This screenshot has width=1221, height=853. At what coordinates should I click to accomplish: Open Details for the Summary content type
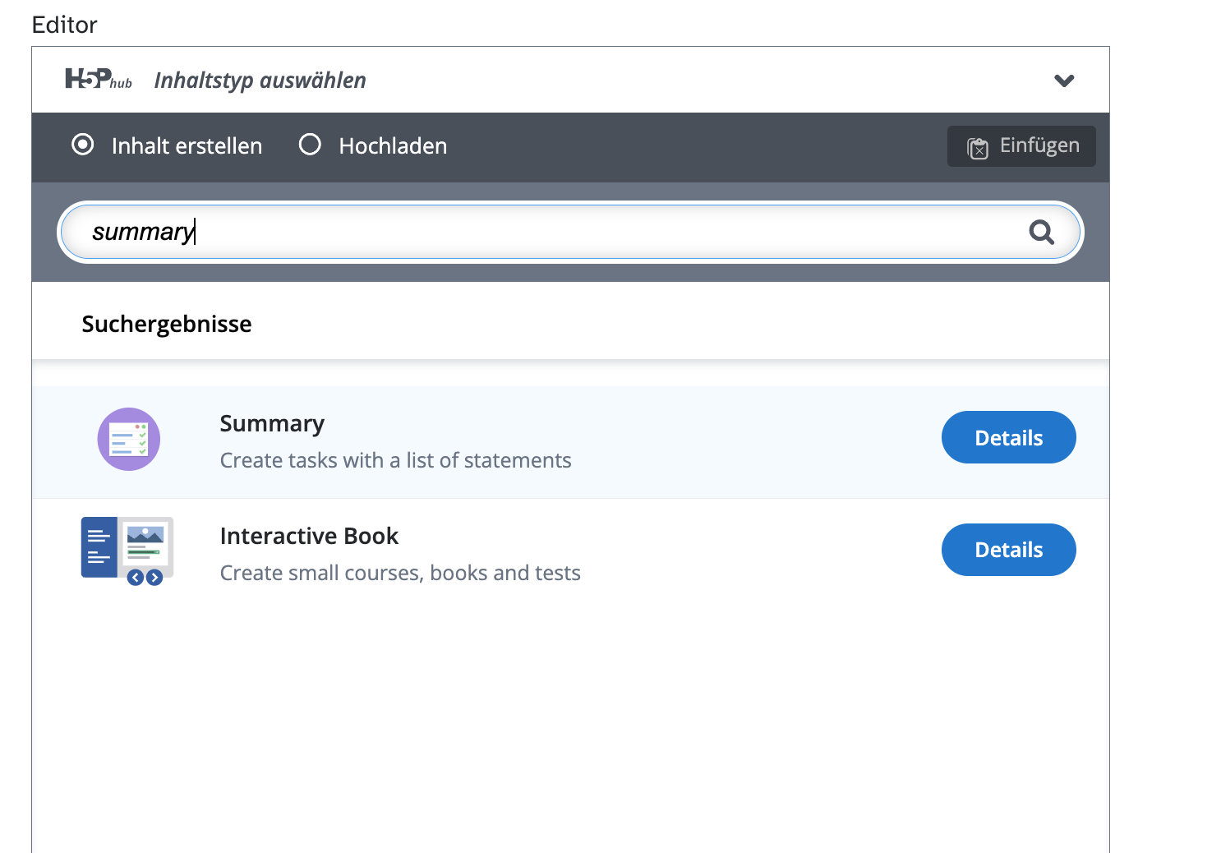point(1008,438)
